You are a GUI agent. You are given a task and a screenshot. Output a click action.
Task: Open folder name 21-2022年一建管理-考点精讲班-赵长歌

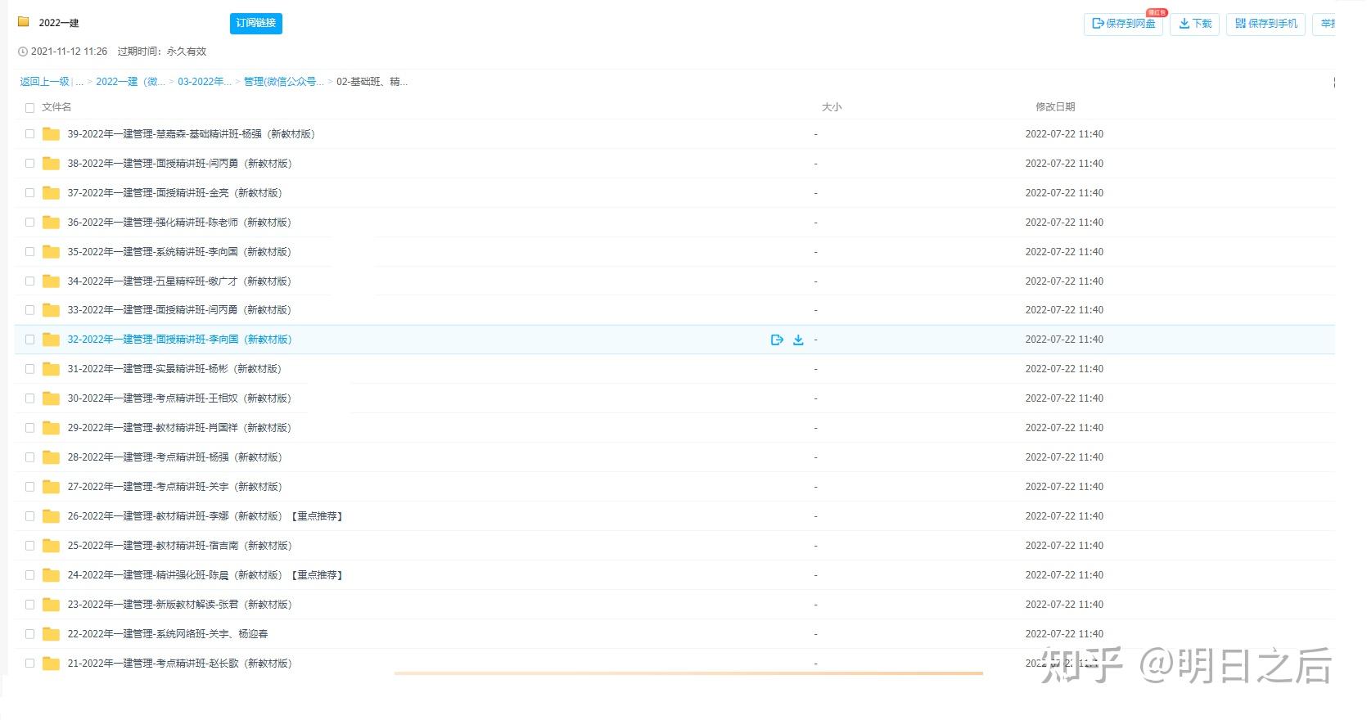[179, 664]
